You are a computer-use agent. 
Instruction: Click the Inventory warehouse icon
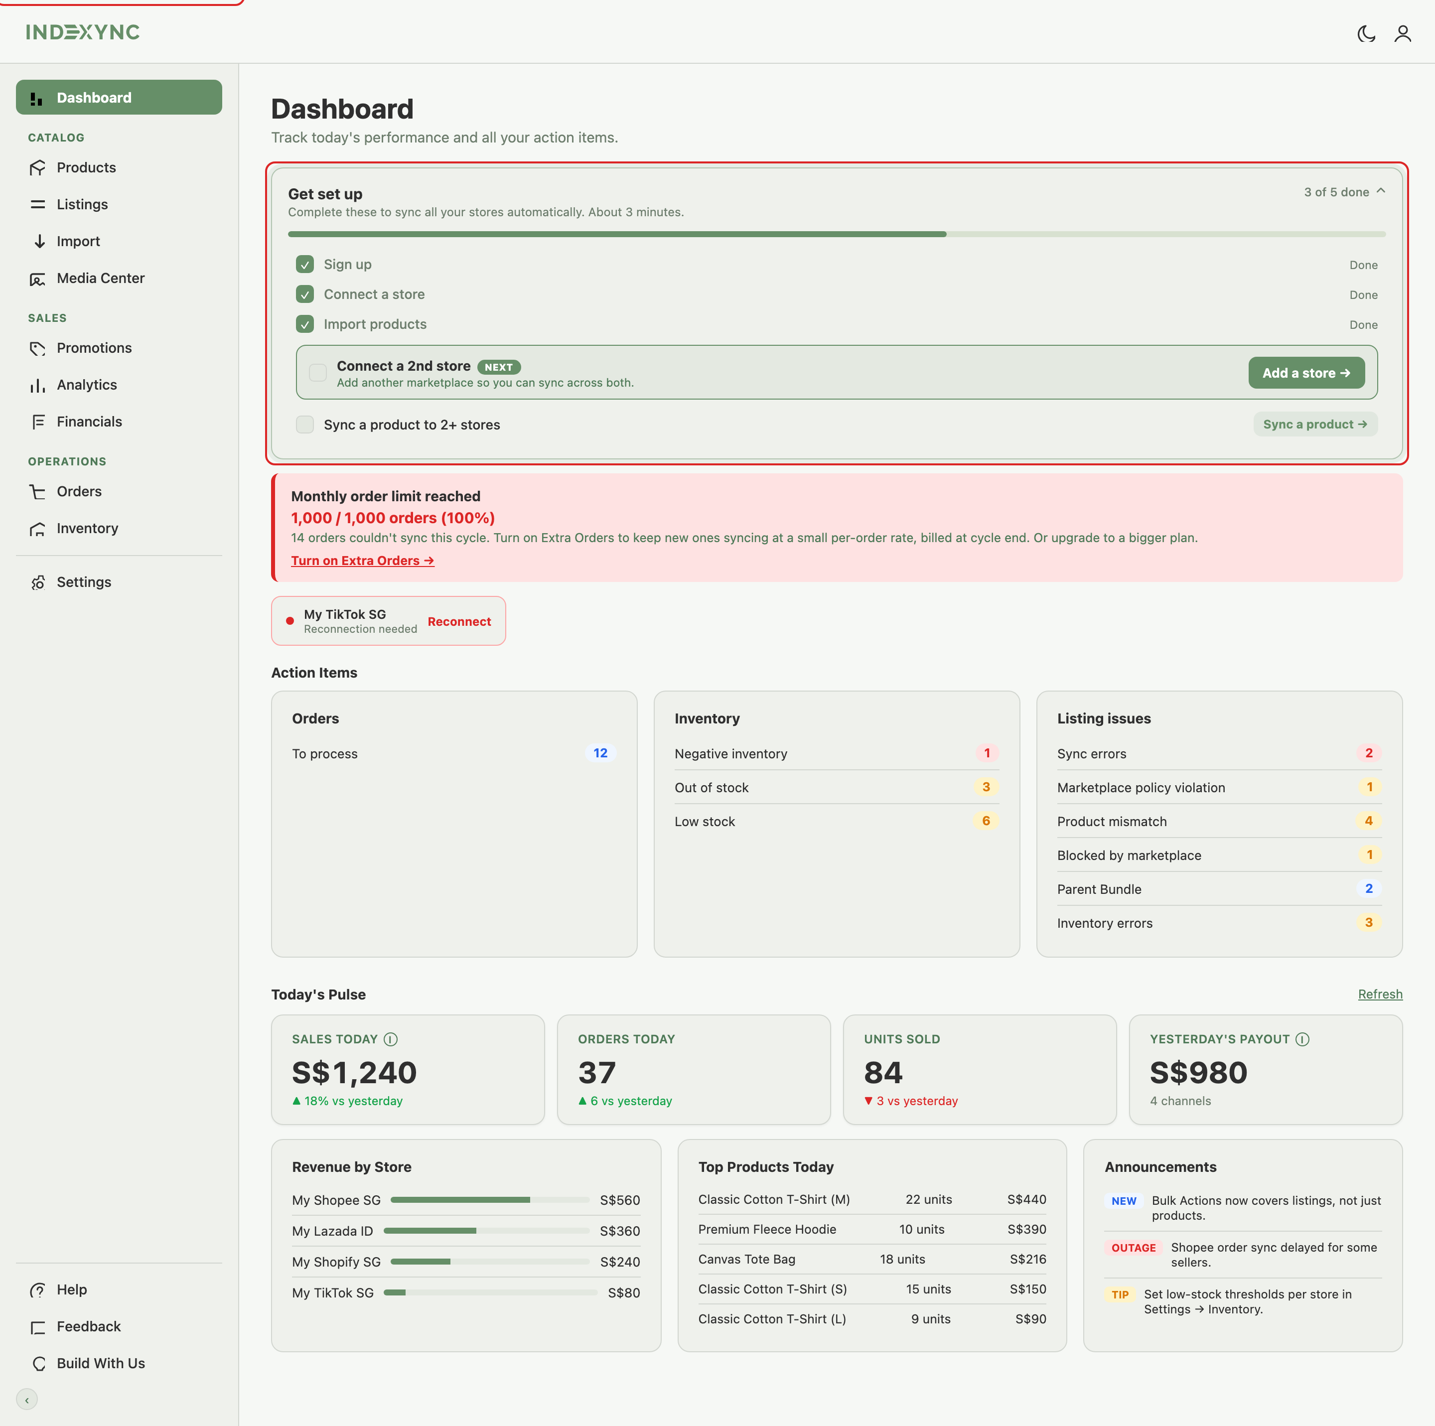point(37,529)
